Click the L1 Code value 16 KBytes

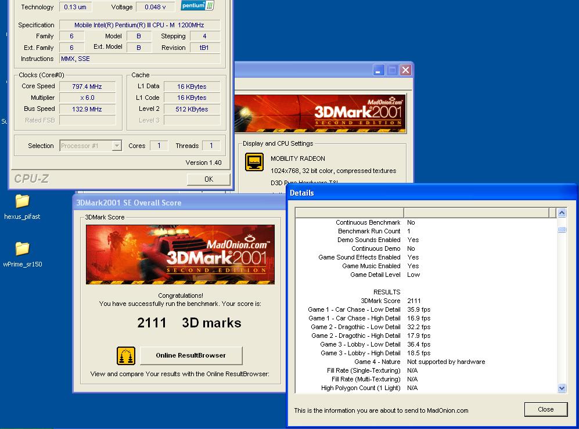(192, 98)
